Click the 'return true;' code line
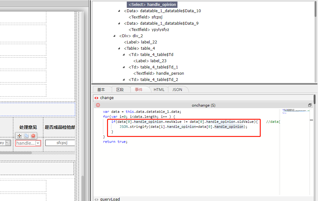Image resolution: width=318 pixels, height=201 pixels. [x=115, y=142]
